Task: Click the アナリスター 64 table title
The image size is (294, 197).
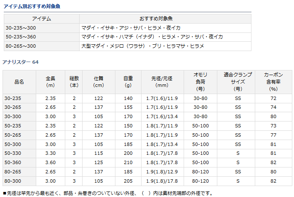Action: (x=20, y=62)
